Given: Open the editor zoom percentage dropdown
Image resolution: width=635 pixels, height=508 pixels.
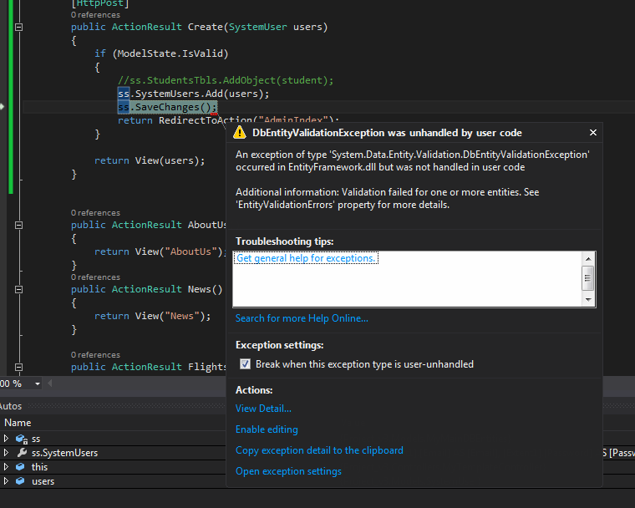Looking at the screenshot, I should coord(38,384).
